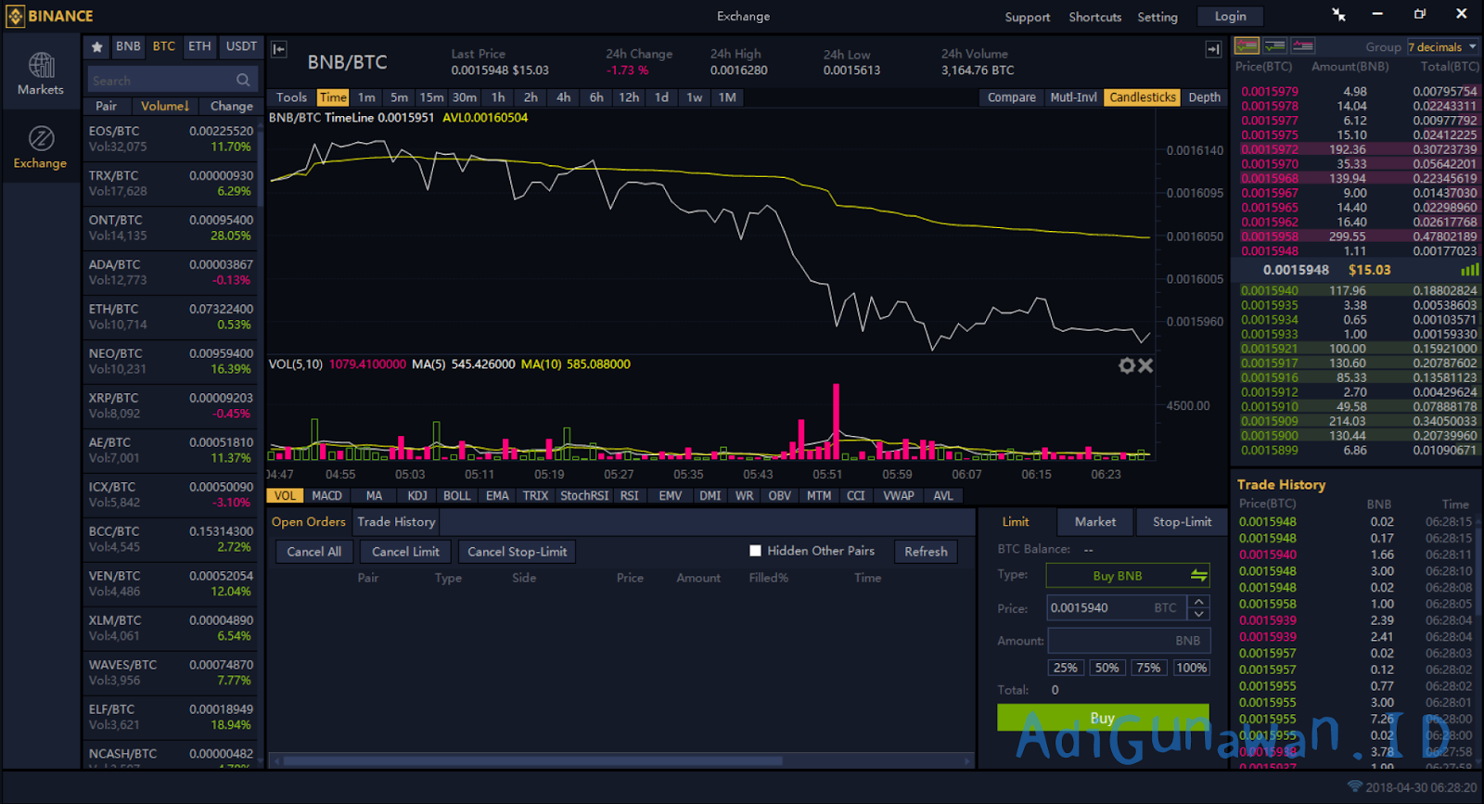Open the Trade History tab in orders panel
The height and width of the screenshot is (804, 1484).
click(396, 522)
